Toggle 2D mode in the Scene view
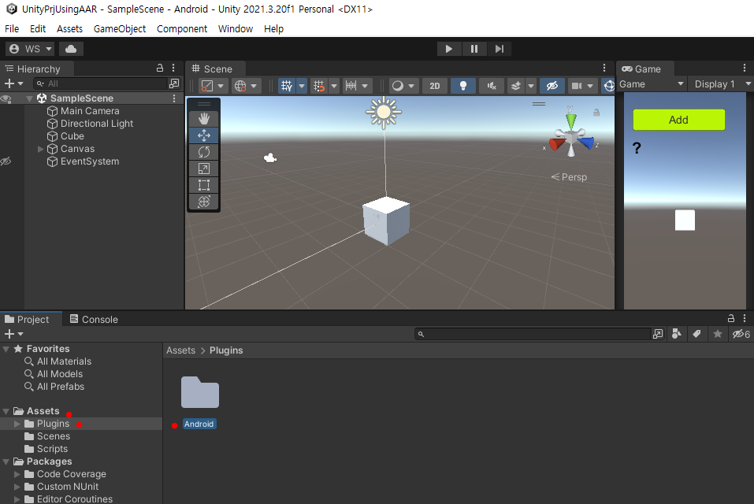 434,87
